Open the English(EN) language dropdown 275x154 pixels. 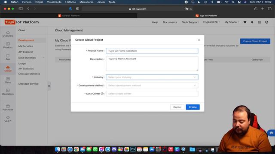coord(211,22)
